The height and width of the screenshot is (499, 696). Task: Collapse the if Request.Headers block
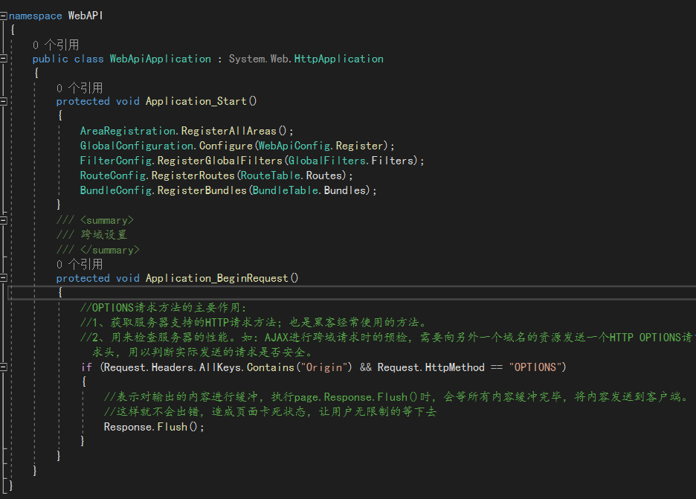coord(4,367)
